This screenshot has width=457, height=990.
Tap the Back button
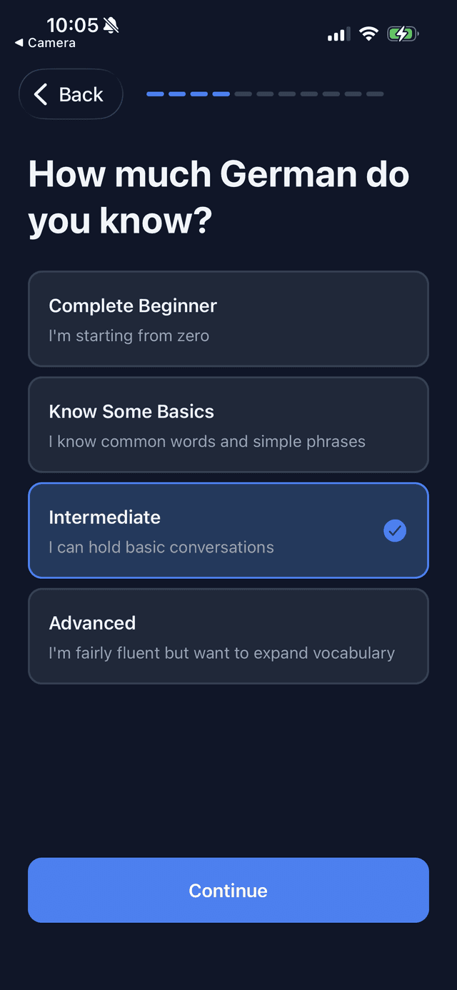(71, 94)
